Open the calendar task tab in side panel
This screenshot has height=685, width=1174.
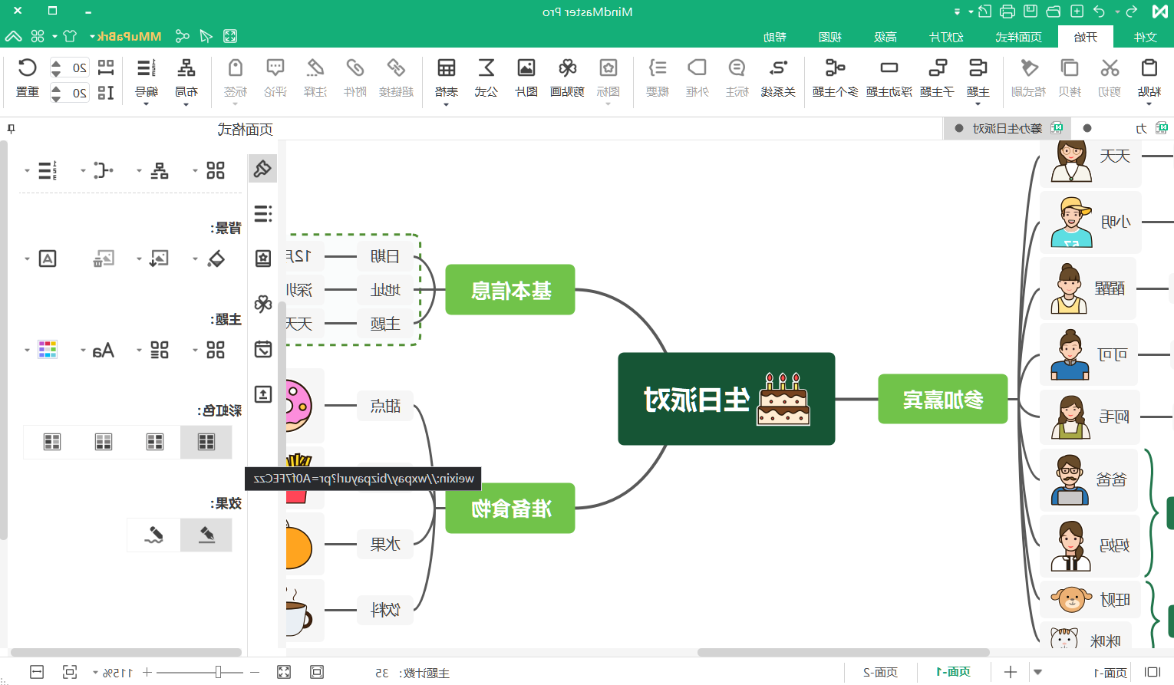263,349
